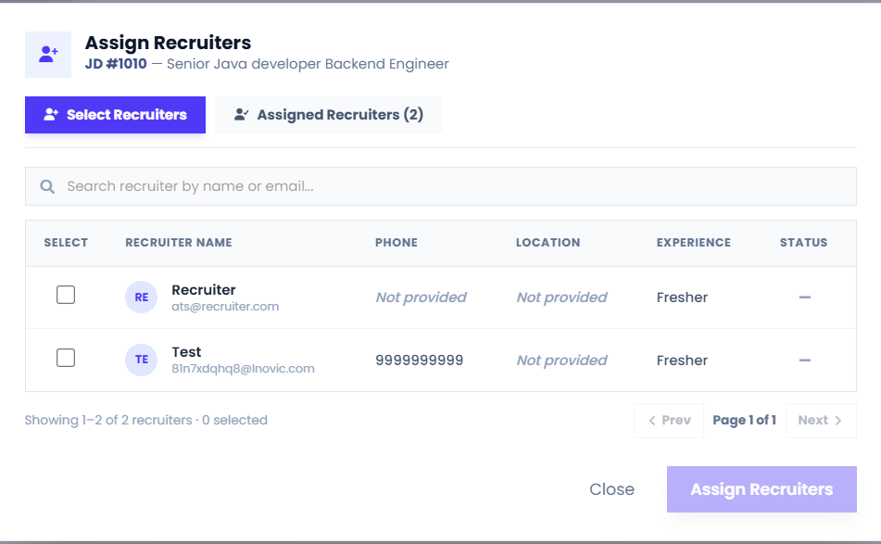Click the right chevron in Next button
The width and height of the screenshot is (881, 544).
(x=838, y=421)
